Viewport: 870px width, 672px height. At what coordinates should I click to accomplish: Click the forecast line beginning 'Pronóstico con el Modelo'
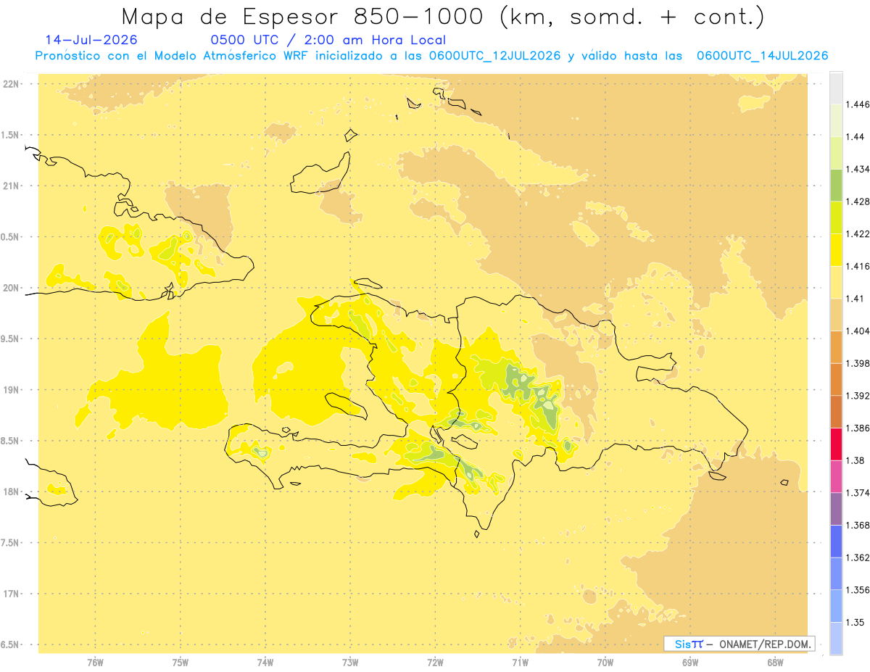431,56
